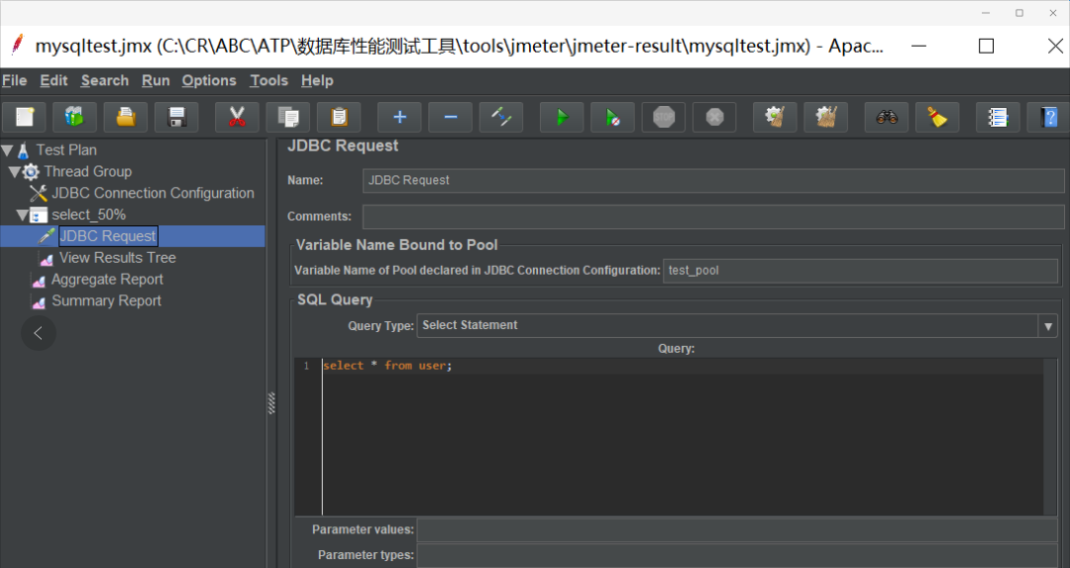This screenshot has height=568, width=1070.
Task: Click the round back arrow button
Action: click(39, 333)
